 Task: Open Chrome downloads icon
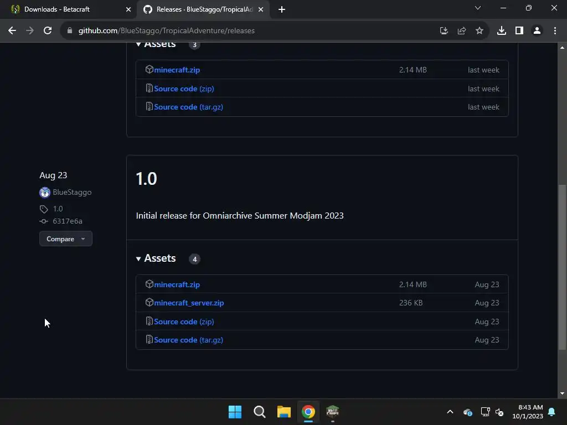(501, 31)
